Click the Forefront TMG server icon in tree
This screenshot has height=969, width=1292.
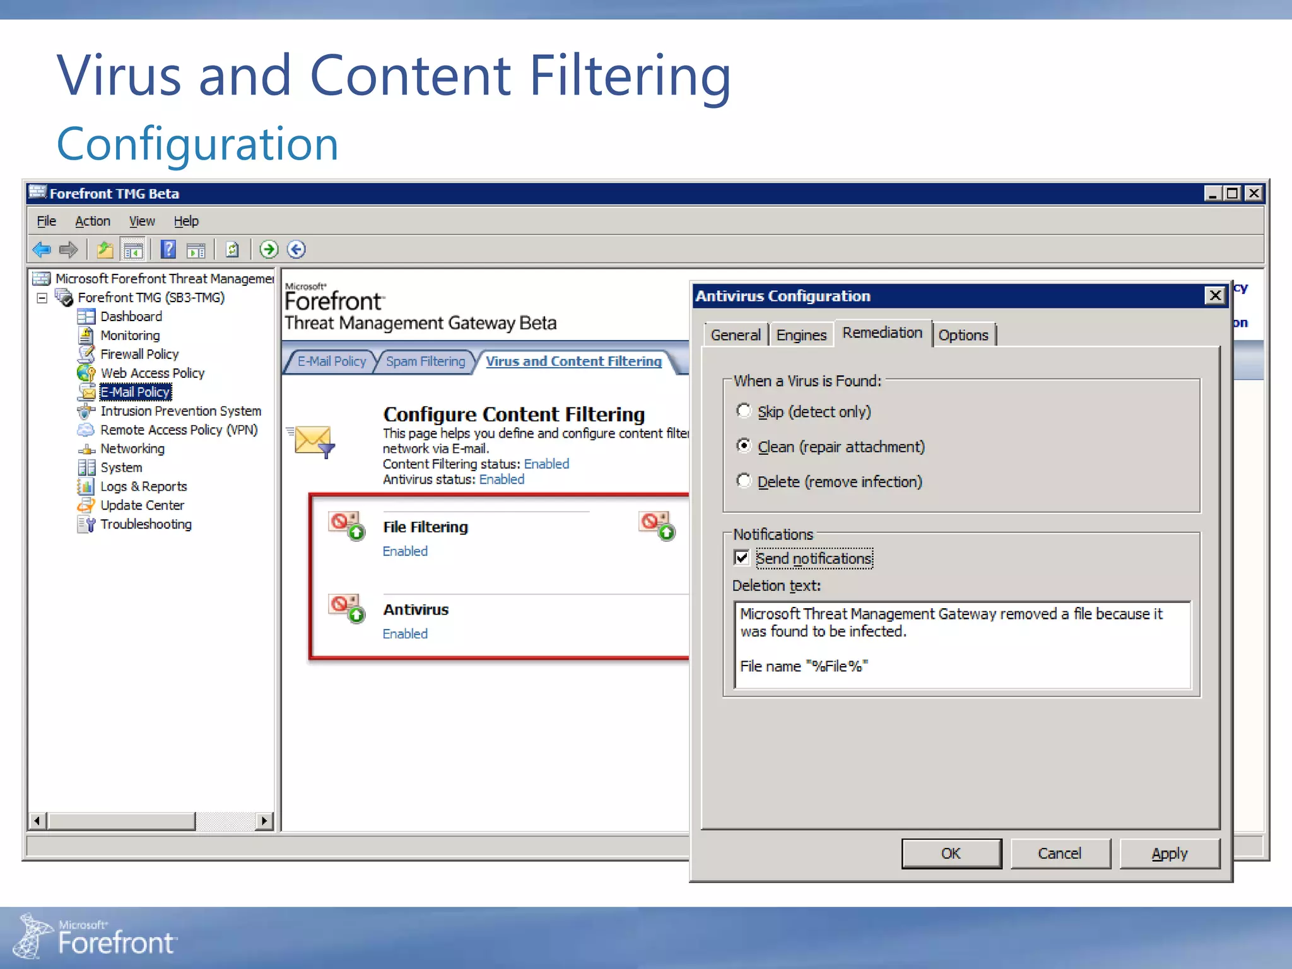64,297
